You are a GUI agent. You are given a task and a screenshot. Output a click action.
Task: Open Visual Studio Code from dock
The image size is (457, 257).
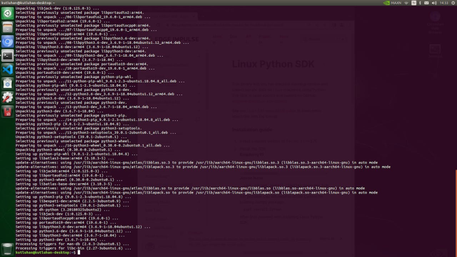[x=7, y=70]
